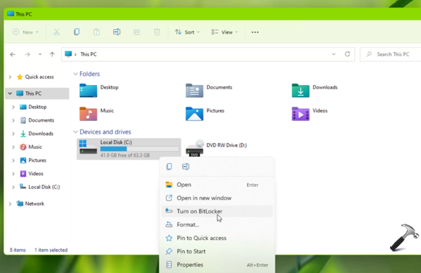Viewport: 421px width, 273px height.
Task: Collapse the Devices and drives group
Action: 76,132
